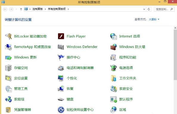
Task: Click the Windows 防火墙 text link
Action: point(132,47)
